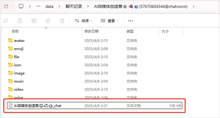
Task: Click the emoji row date 2025/4/8 2:08
Action: coord(96,49)
